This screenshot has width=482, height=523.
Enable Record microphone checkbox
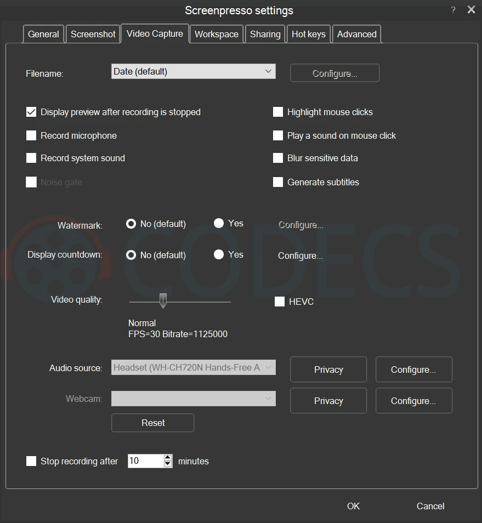[31, 135]
